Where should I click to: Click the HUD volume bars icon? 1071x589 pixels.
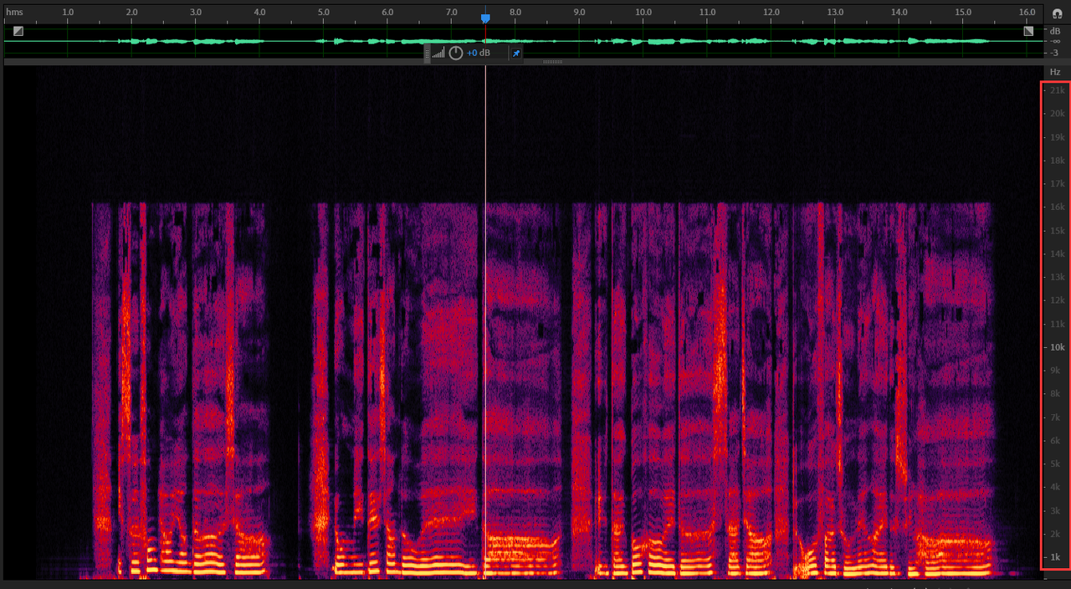[439, 54]
